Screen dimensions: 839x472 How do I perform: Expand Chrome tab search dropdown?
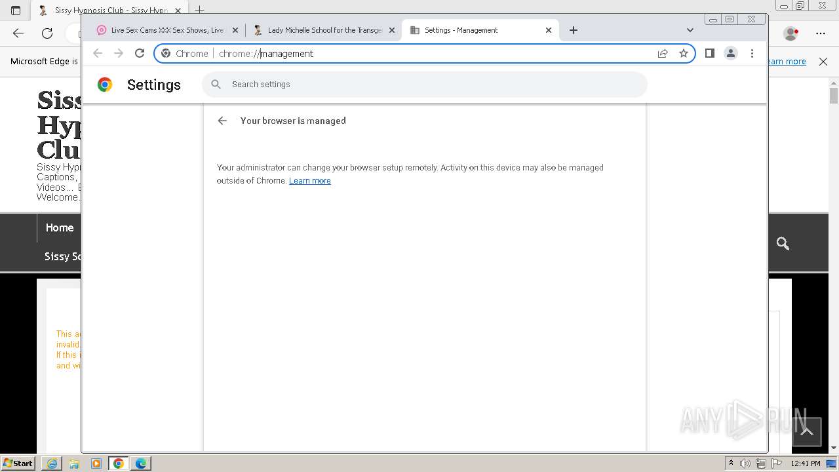[x=690, y=30]
